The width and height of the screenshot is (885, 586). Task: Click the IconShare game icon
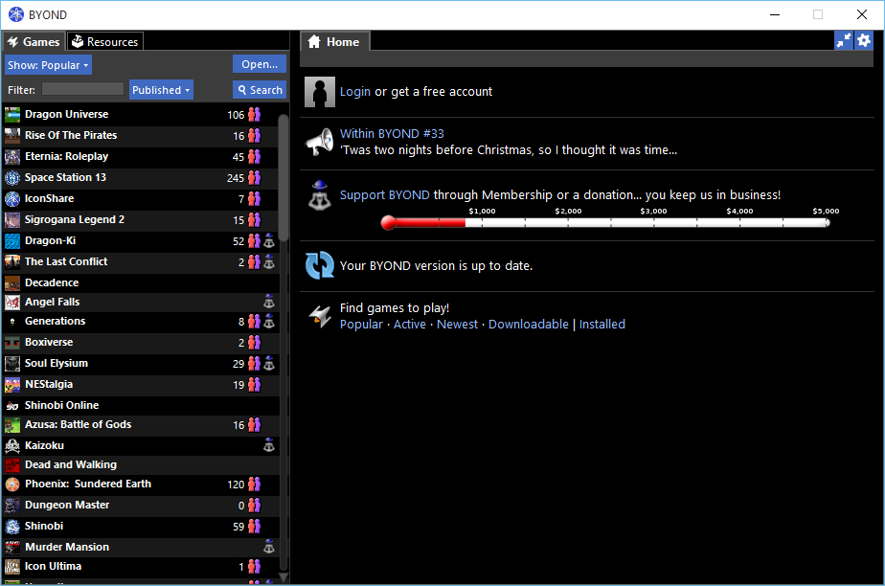12,198
